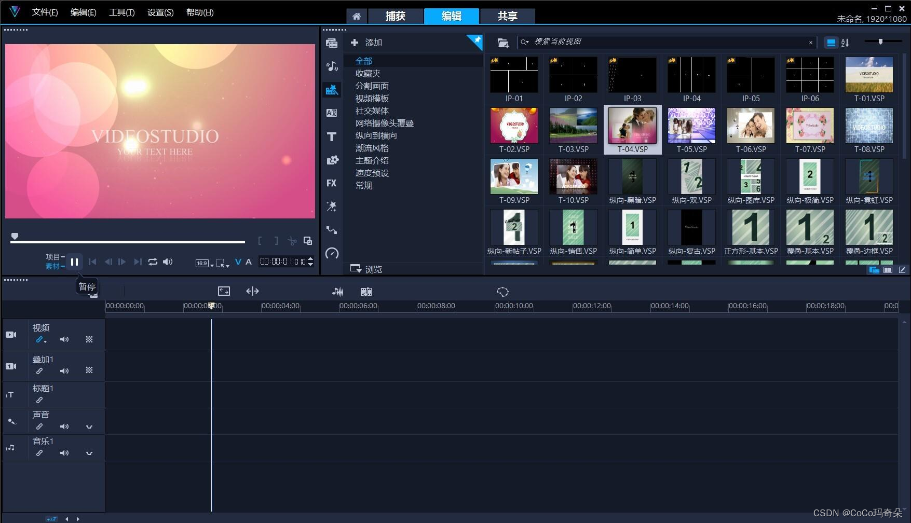
Task: Open the Sound/Audio library panel icon
Action: pyautogui.click(x=332, y=66)
